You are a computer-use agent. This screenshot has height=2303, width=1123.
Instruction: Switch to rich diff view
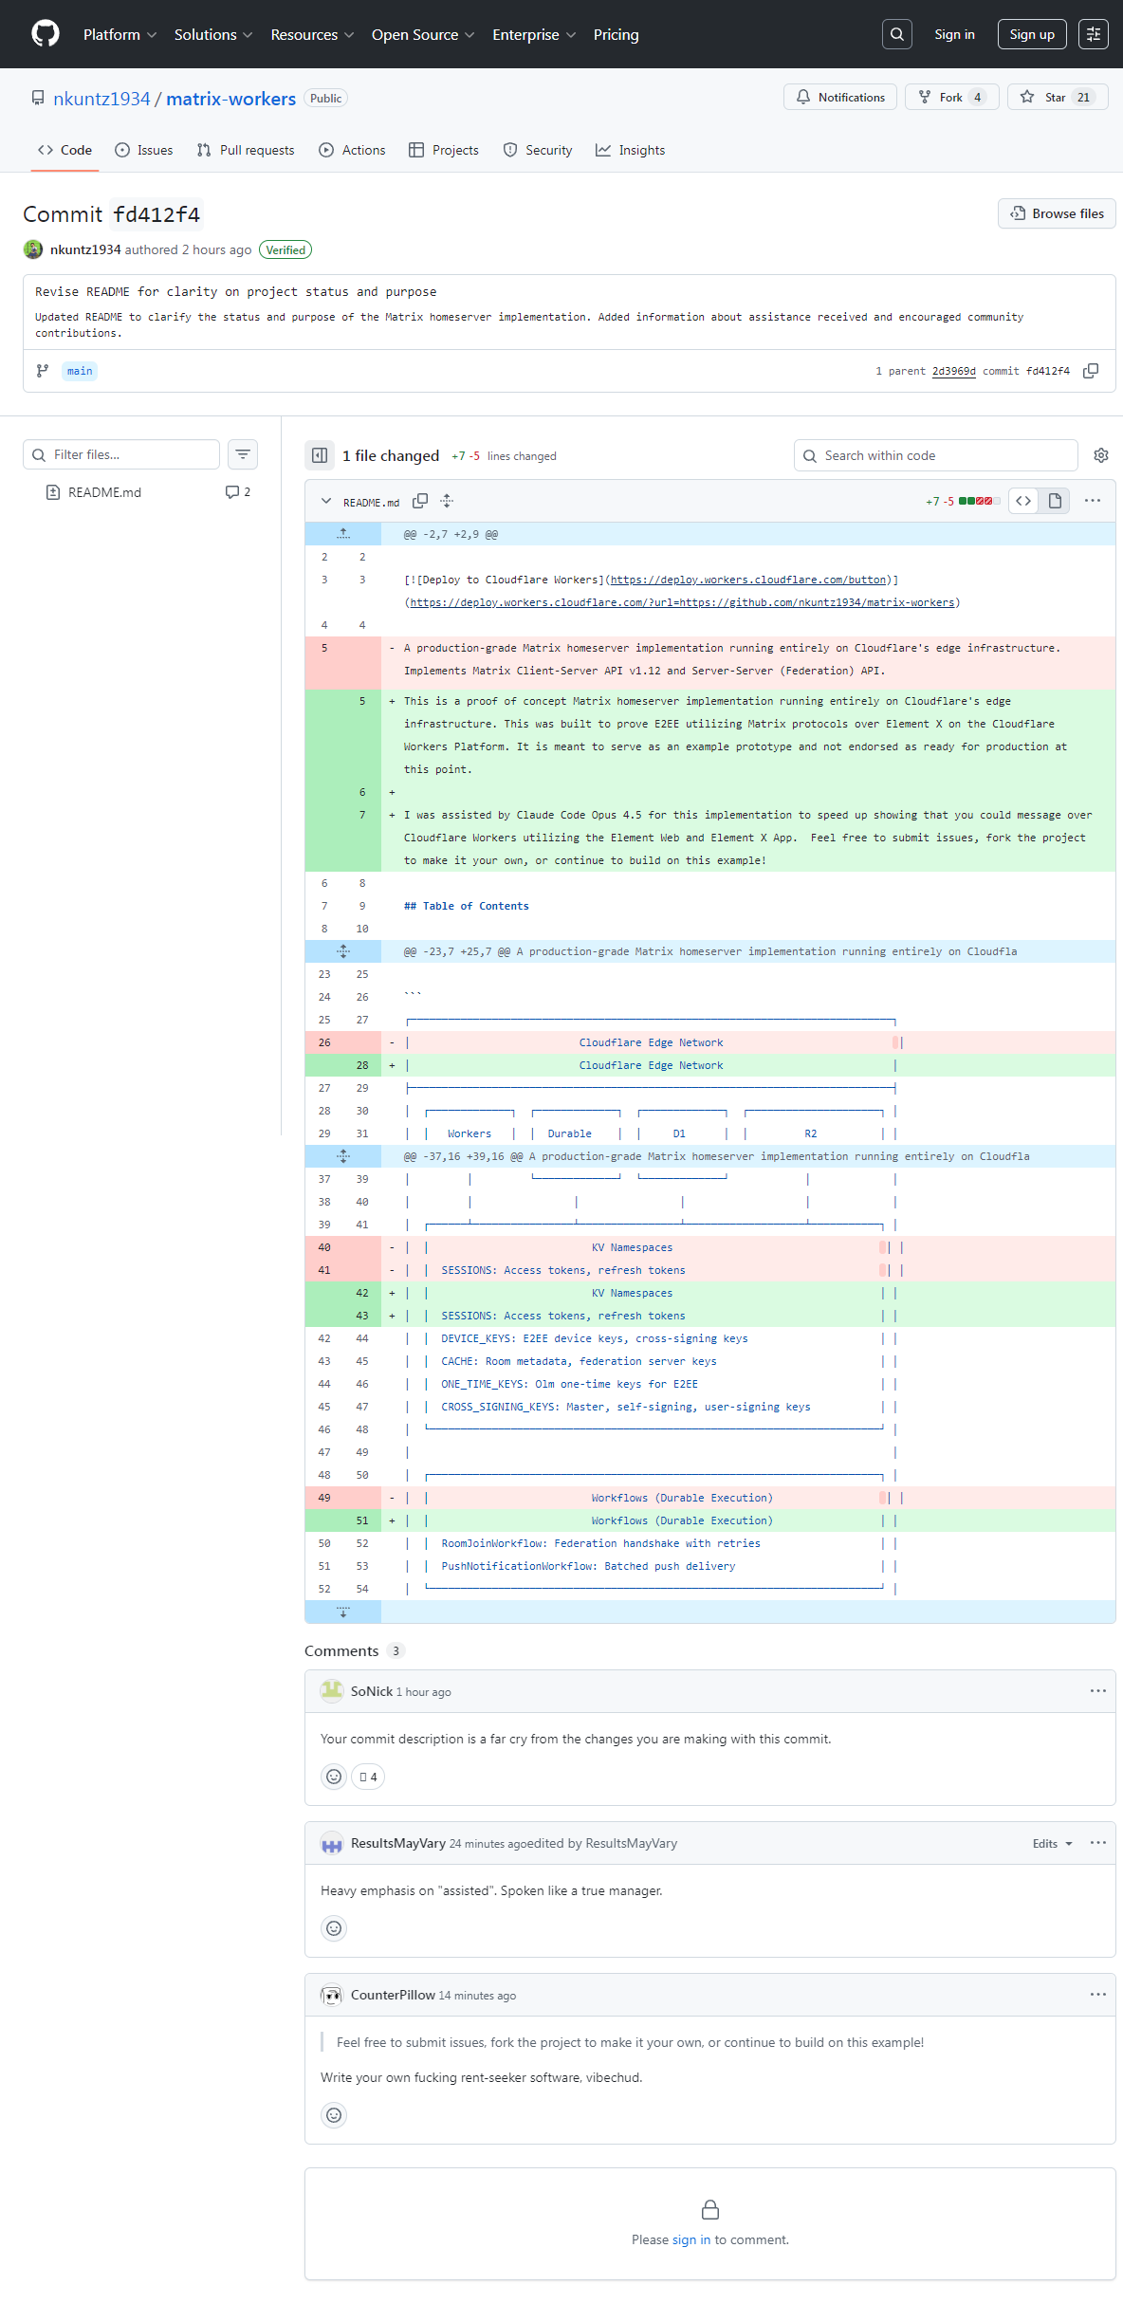[x=1055, y=501]
